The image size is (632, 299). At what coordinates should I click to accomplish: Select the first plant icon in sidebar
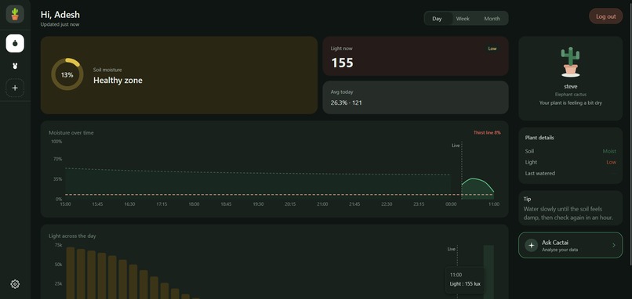click(15, 44)
